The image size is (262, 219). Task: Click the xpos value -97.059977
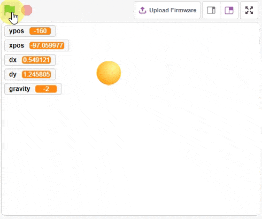pyautogui.click(x=47, y=45)
